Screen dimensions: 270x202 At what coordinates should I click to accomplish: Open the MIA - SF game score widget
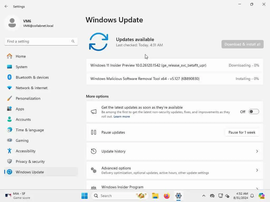(18, 196)
